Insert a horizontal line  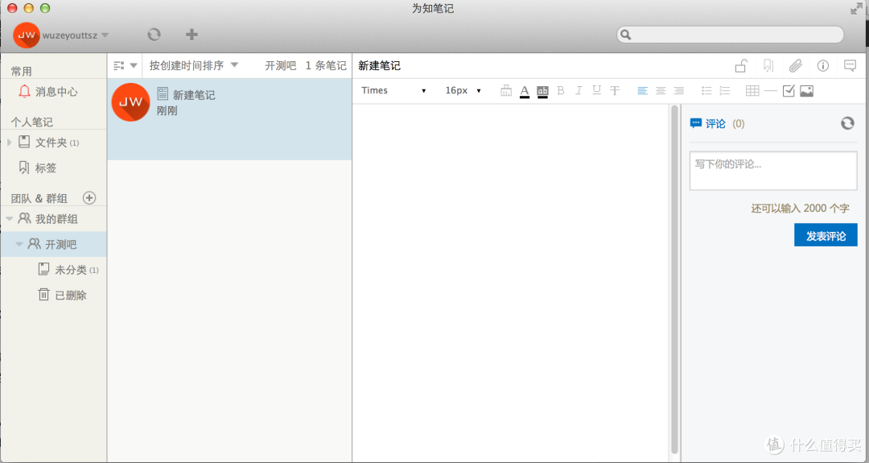[x=770, y=90]
